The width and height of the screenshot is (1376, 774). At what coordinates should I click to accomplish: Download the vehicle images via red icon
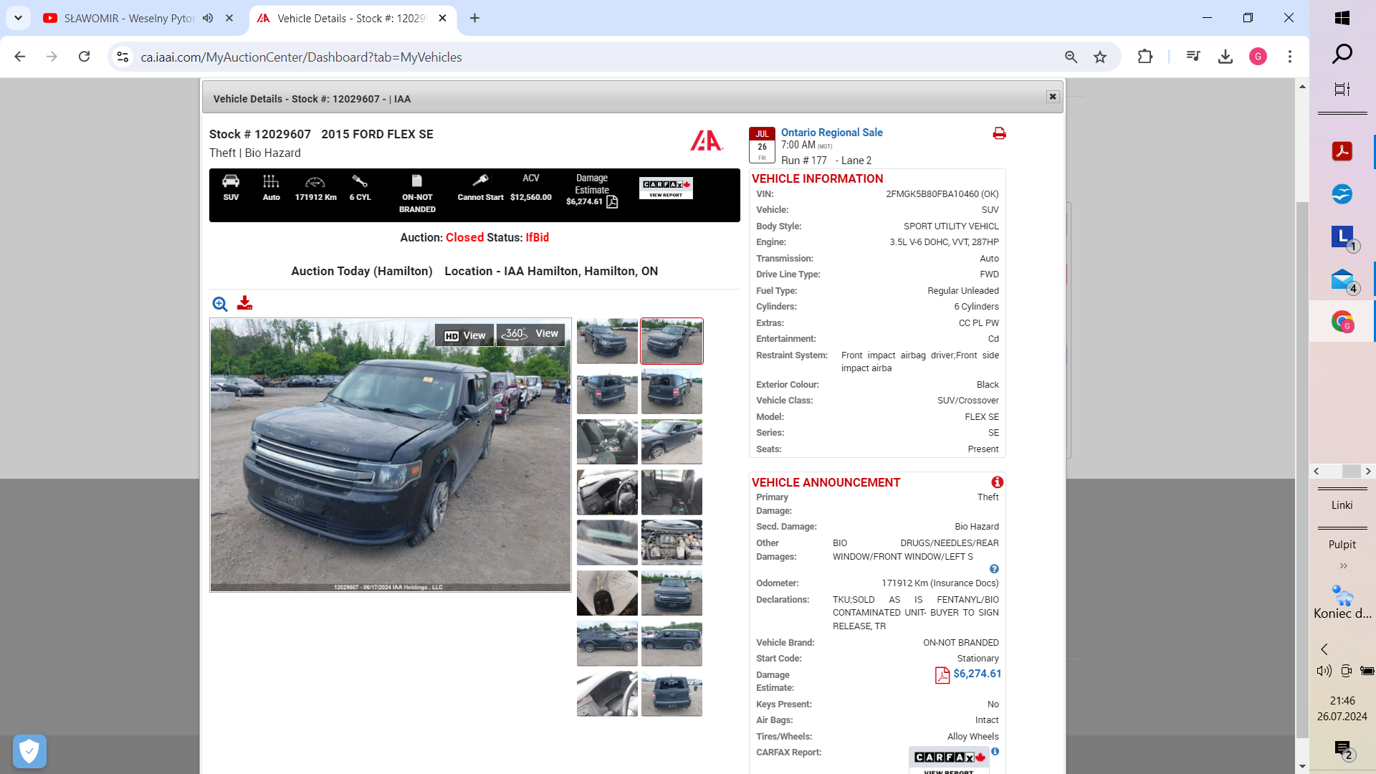[244, 303]
